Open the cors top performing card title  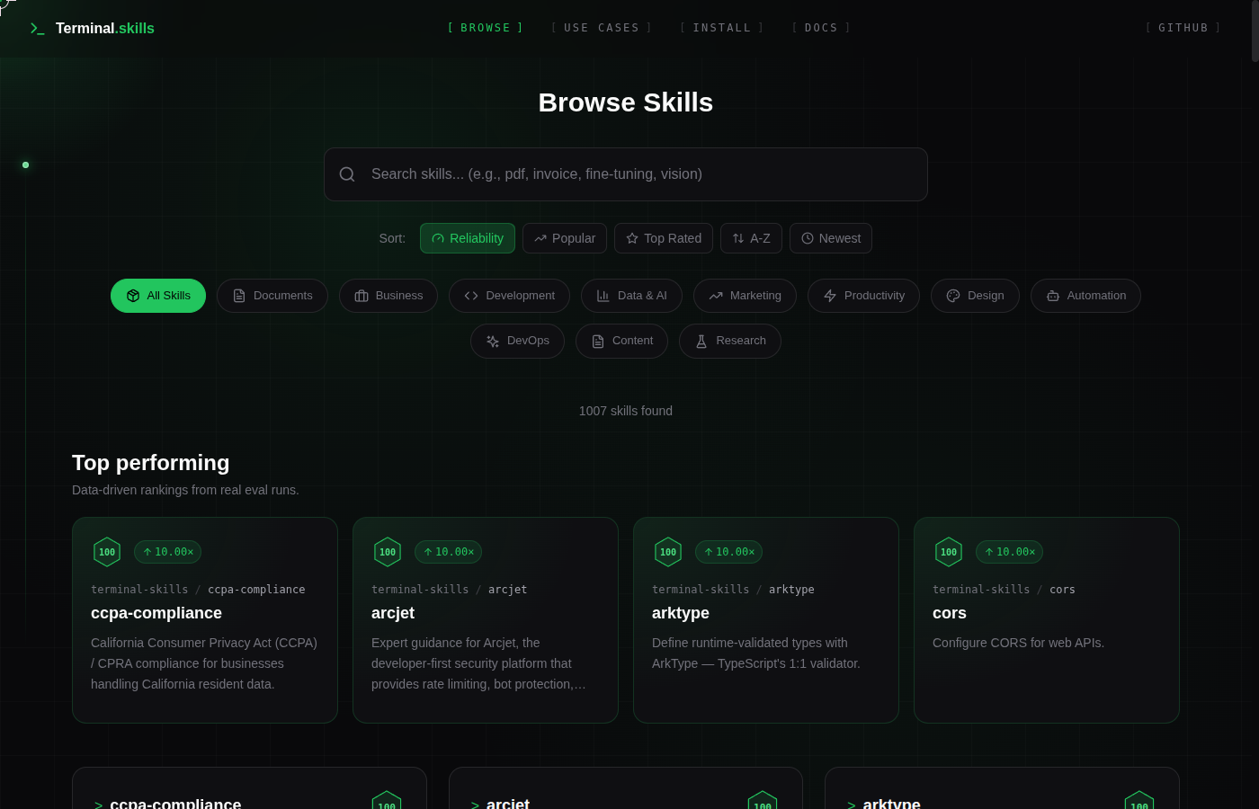[x=950, y=613]
